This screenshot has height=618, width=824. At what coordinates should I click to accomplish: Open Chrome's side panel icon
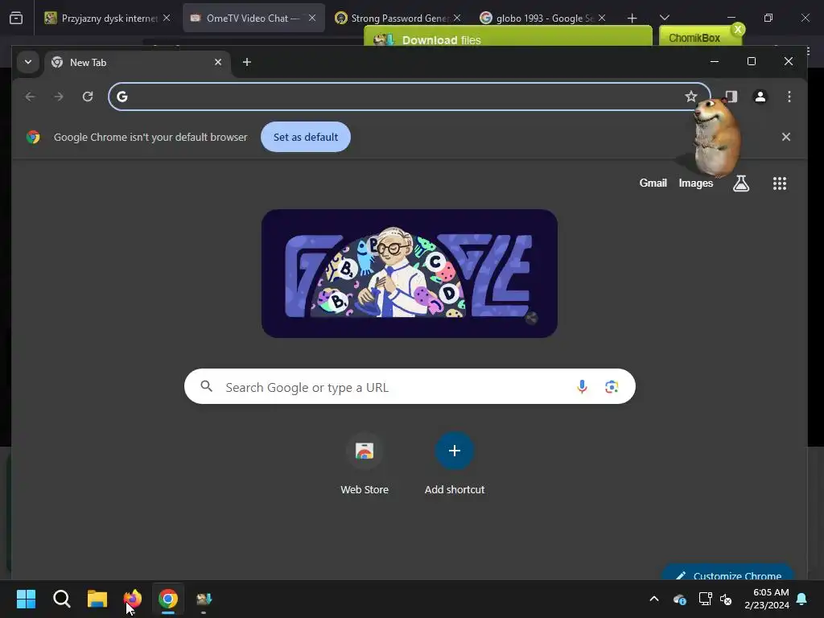click(x=731, y=97)
